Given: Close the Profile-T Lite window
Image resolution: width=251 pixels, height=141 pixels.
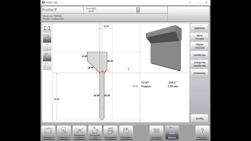Looking at the screenshot, I should click(x=206, y=3).
